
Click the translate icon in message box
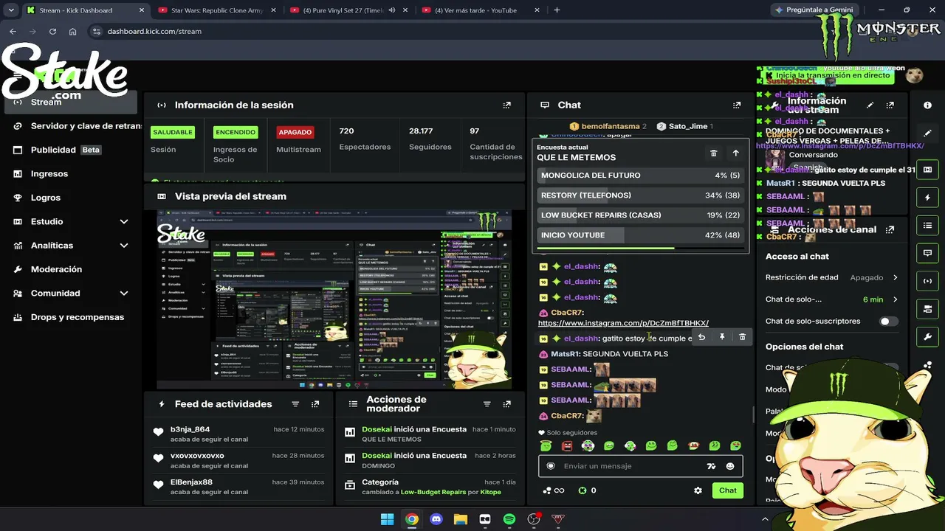(x=711, y=466)
